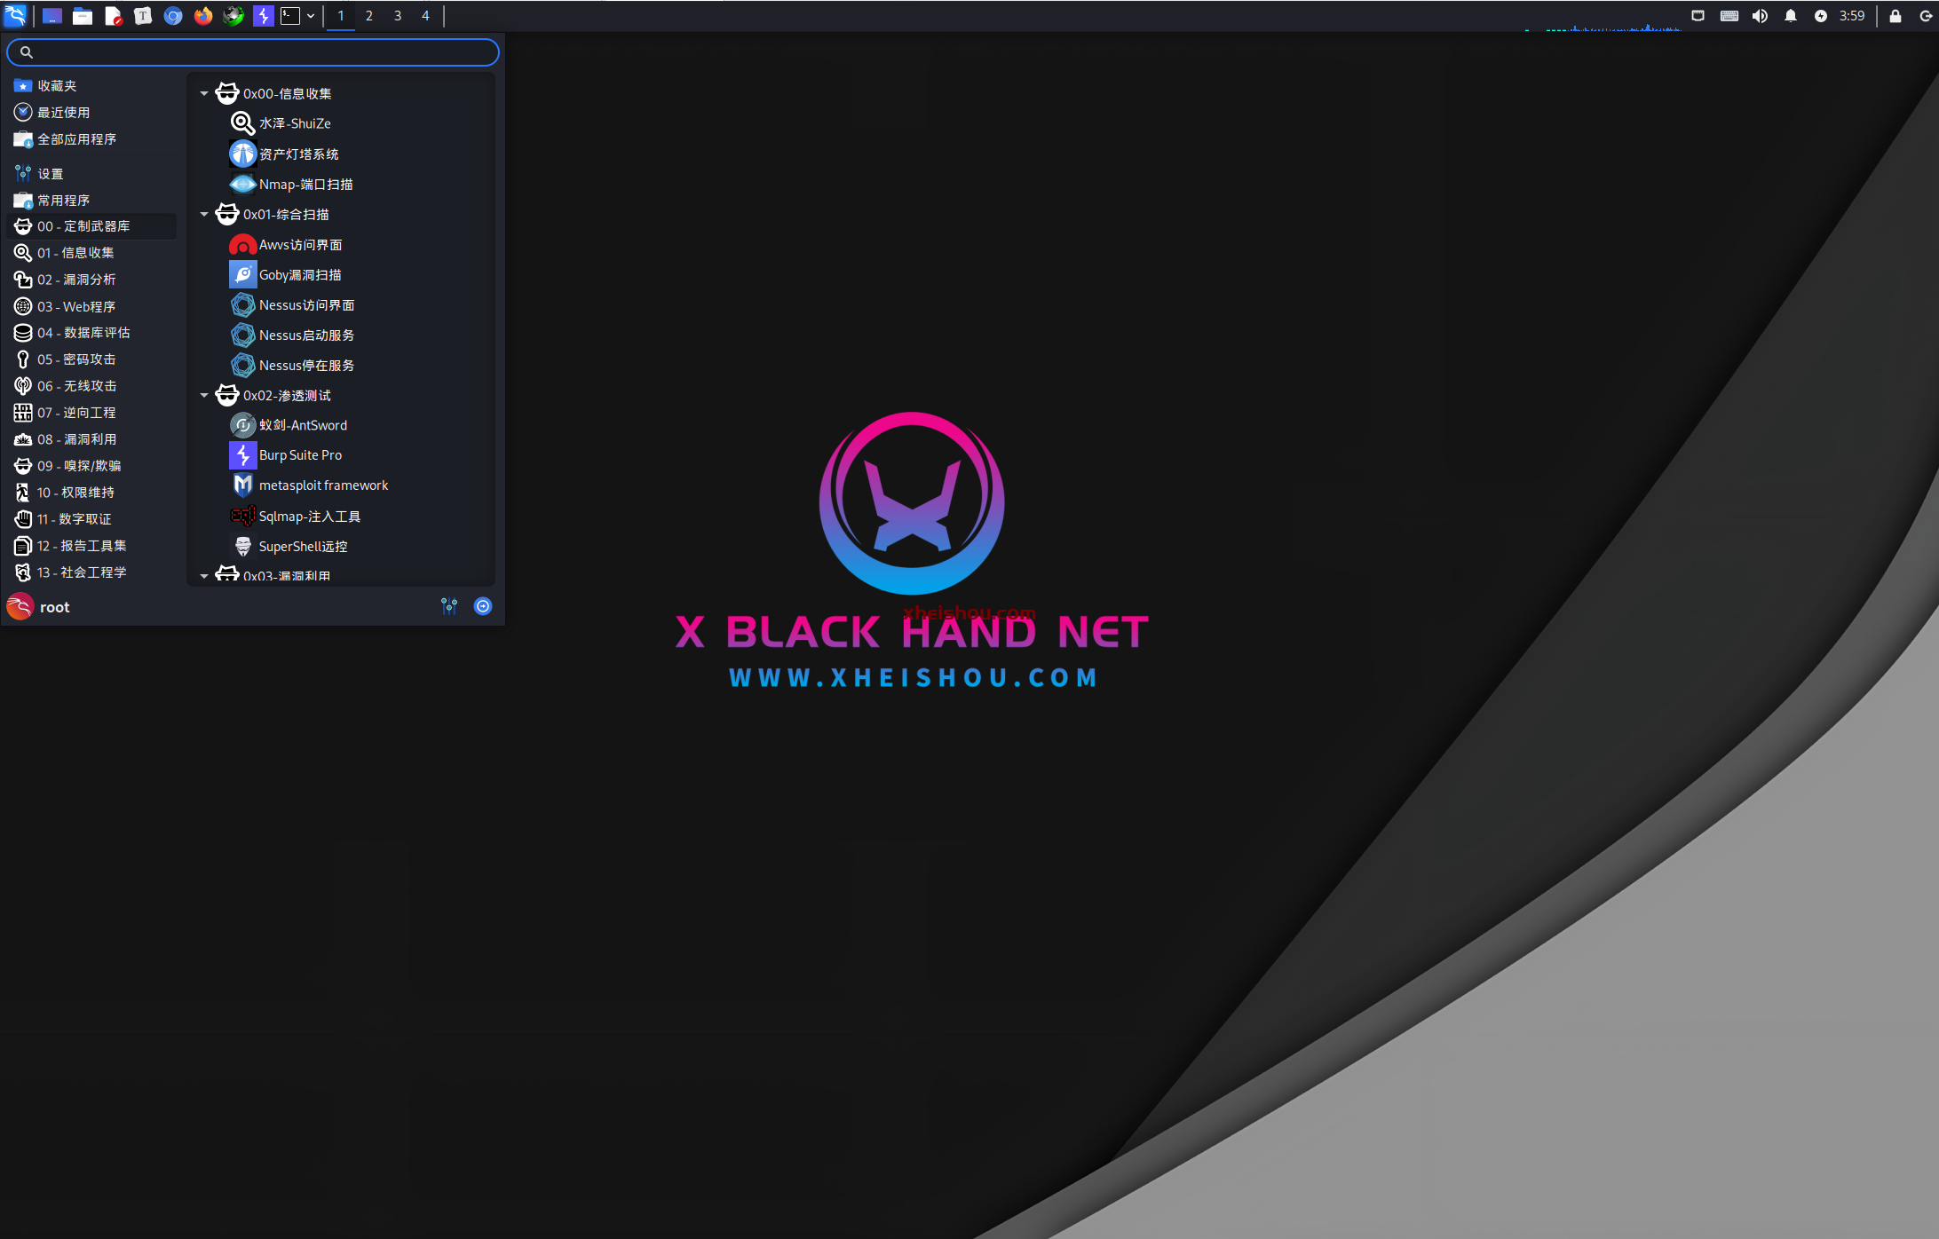Launch the text editor taskbar icon
The height and width of the screenshot is (1239, 1939).
pos(113,16)
